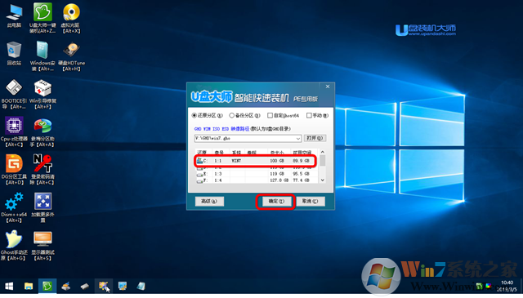Screen dimensions: 523x298
Task: Close the U盘大师 installer dialog
Action: [328, 87]
